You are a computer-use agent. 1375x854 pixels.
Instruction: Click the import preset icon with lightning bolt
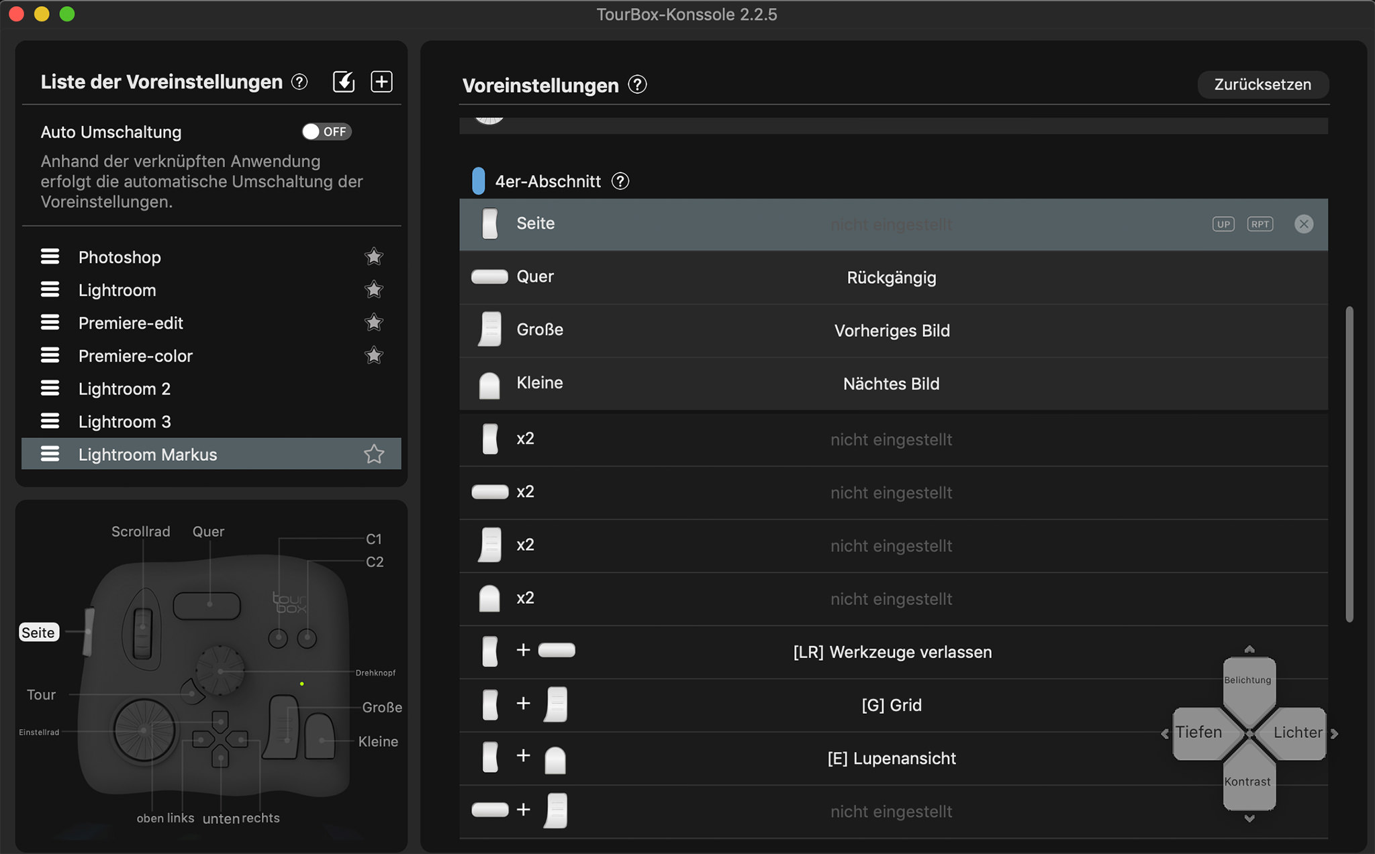pos(344,82)
